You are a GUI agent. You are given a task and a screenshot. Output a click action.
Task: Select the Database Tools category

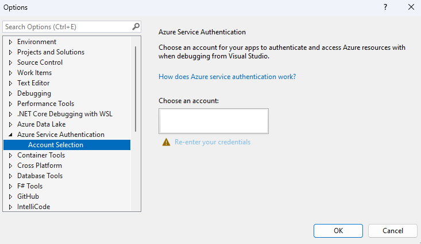pos(40,176)
